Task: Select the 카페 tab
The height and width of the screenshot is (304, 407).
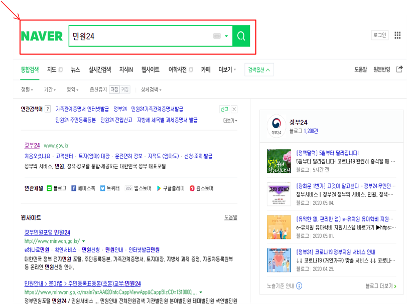Action: 206,70
